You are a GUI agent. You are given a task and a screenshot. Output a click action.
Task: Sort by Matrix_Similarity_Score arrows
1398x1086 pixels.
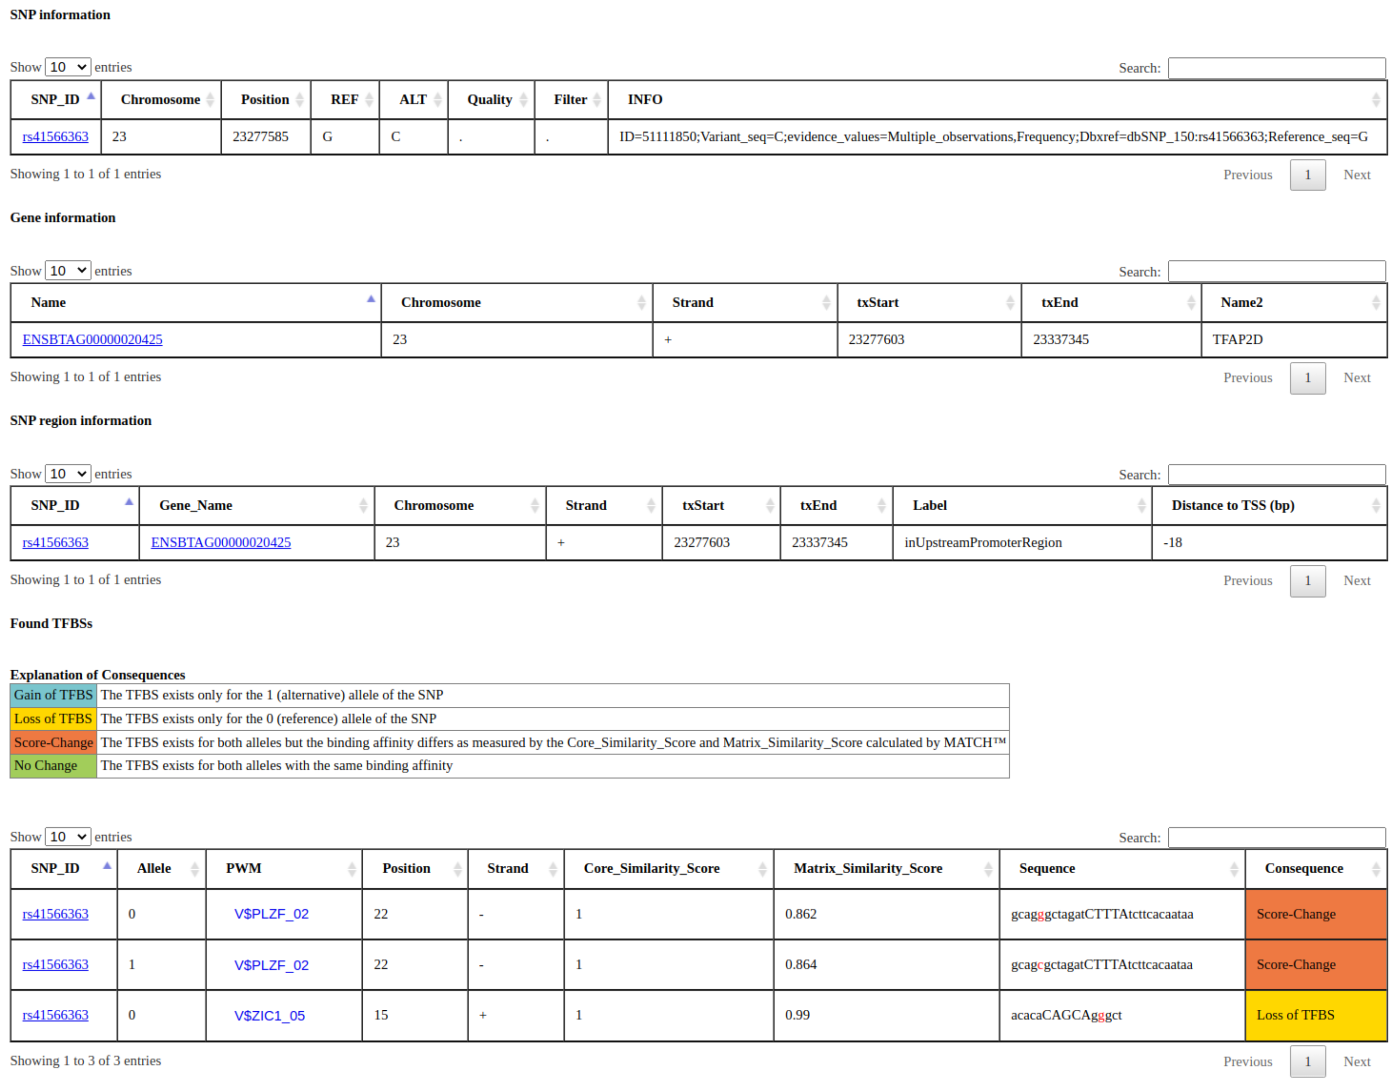tap(988, 868)
